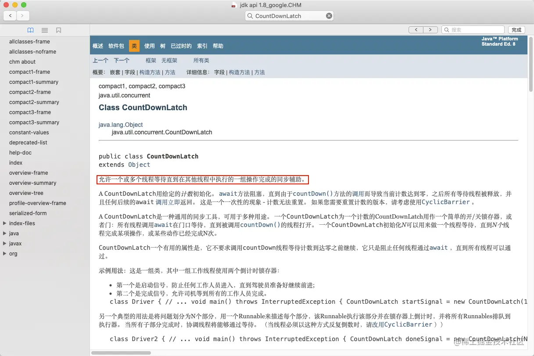Expand the index-files tree node
This screenshot has height=356, width=534.
[4, 223]
